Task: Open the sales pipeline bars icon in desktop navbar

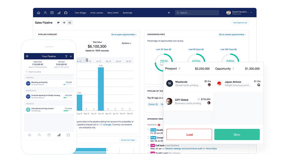Action: pyautogui.click(x=59, y=13)
